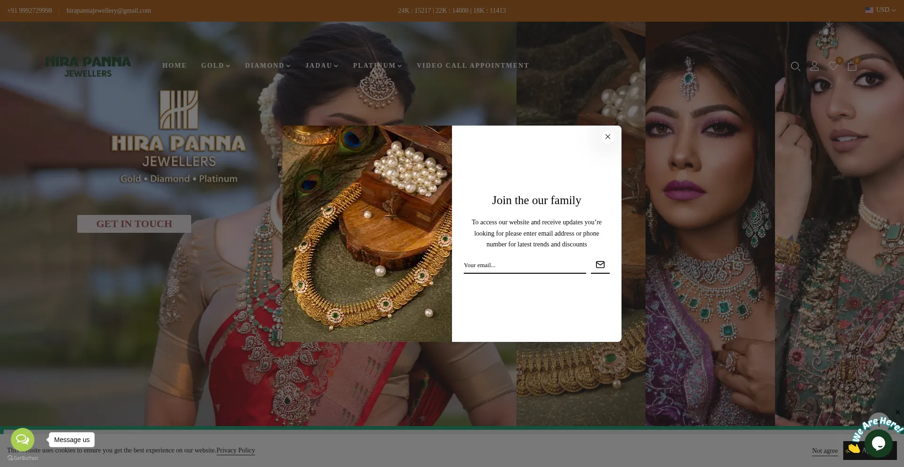
Task: Open the Privacy Policy link
Action: tap(236, 450)
